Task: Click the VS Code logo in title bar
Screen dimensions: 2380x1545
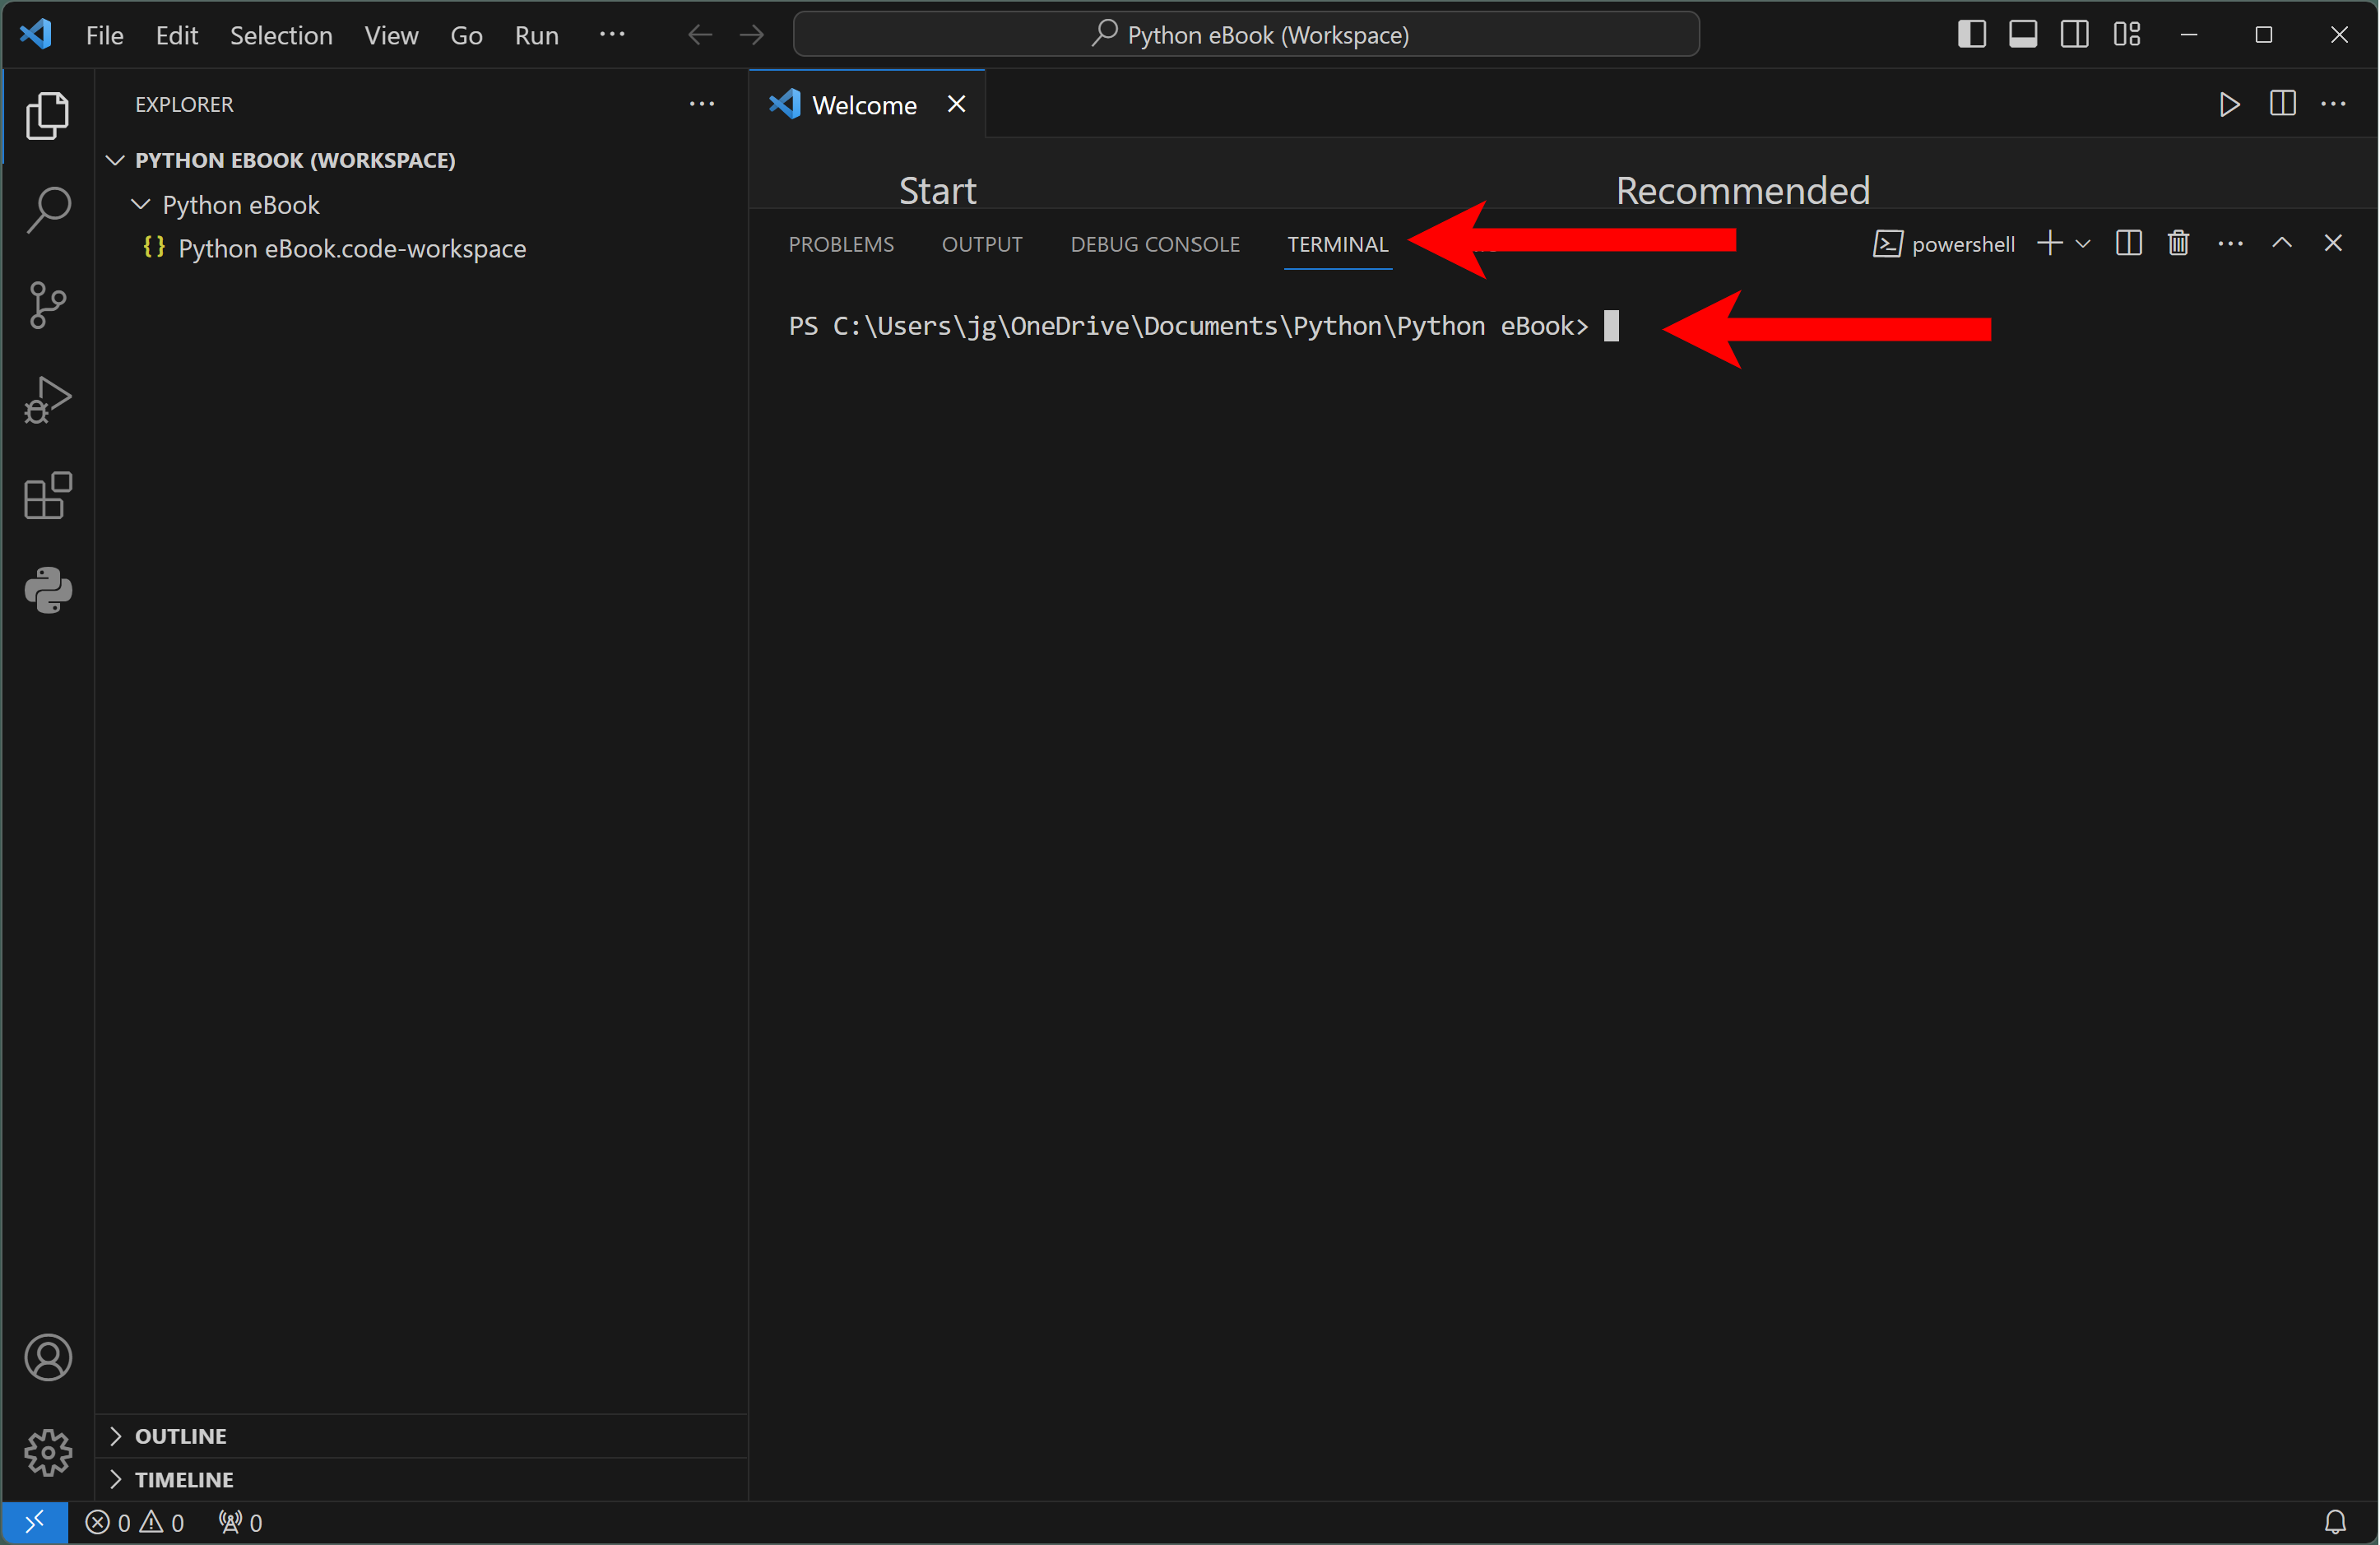Action: pos(37,34)
